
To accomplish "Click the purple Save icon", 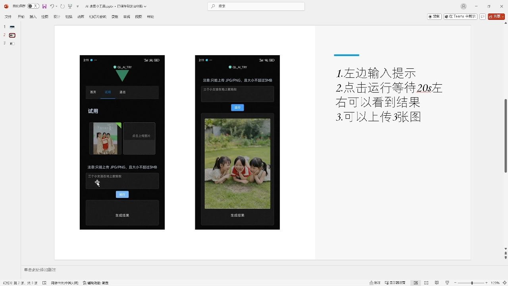I will [x=44, y=6].
